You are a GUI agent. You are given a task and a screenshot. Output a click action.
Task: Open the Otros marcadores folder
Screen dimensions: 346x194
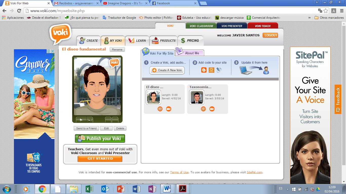pyautogui.click(x=329, y=18)
